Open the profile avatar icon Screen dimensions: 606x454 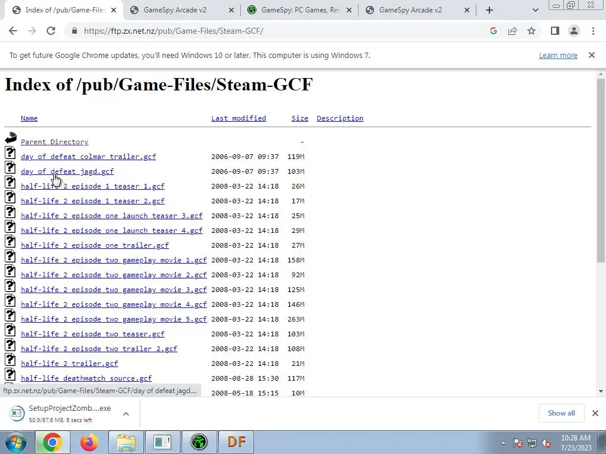[574, 31]
